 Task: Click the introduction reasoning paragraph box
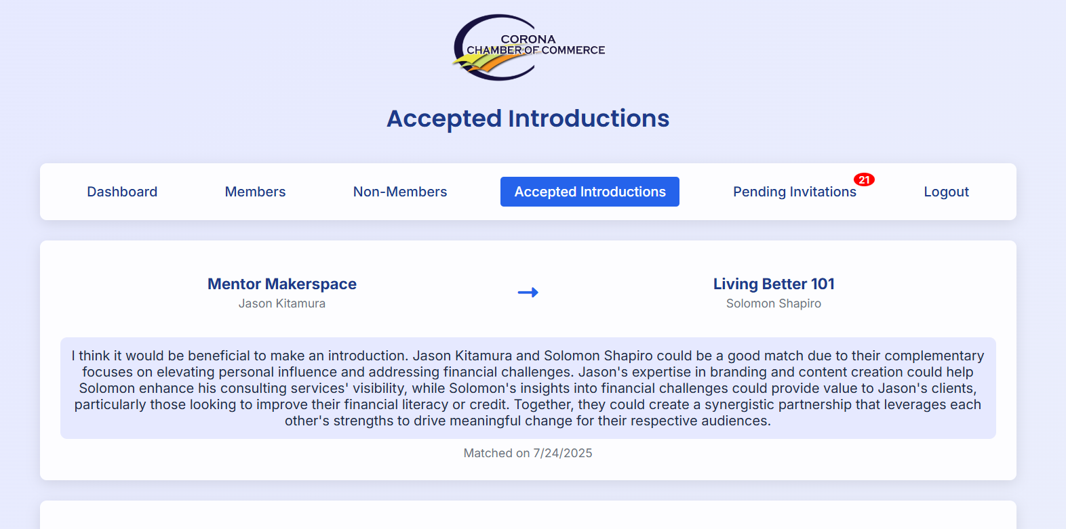coord(528,388)
